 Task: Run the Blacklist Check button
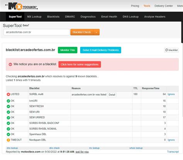(x=82, y=32)
